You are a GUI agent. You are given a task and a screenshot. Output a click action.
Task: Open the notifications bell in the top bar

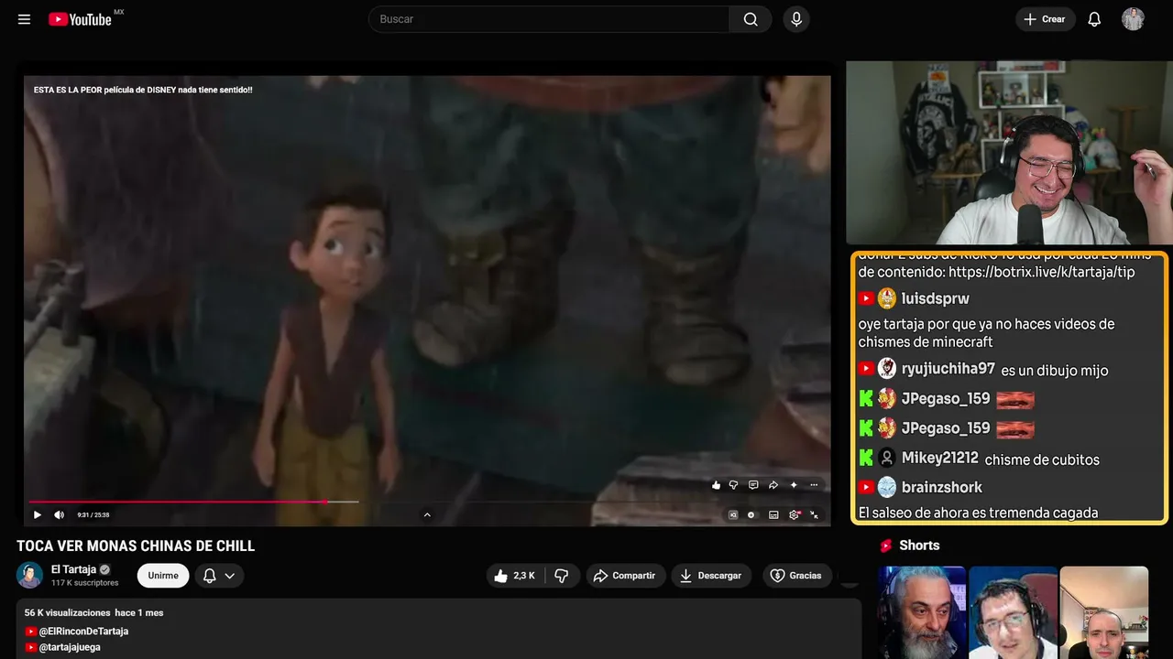(x=1094, y=19)
